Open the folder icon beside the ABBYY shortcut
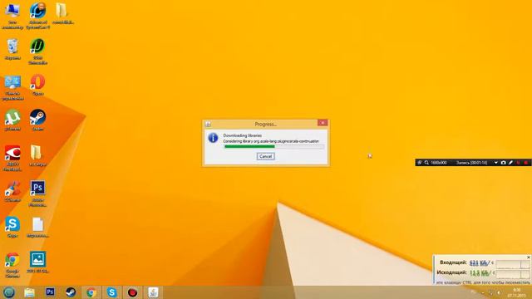Viewport: 532px width, 299px height. (37, 155)
